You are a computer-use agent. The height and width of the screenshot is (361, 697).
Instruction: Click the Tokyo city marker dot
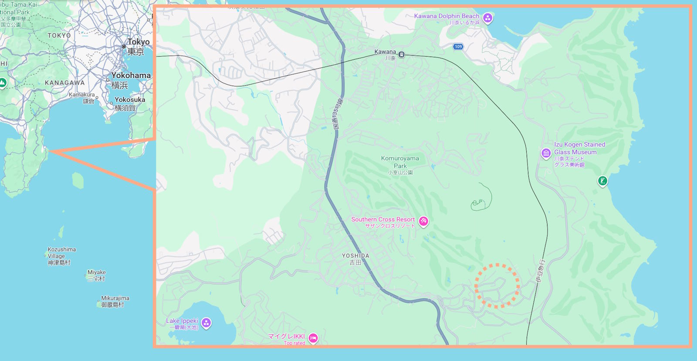(x=124, y=47)
